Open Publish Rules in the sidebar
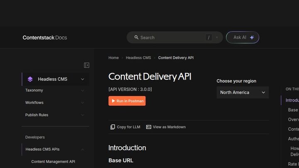Viewport: 299px width, 168px height. coord(37,115)
